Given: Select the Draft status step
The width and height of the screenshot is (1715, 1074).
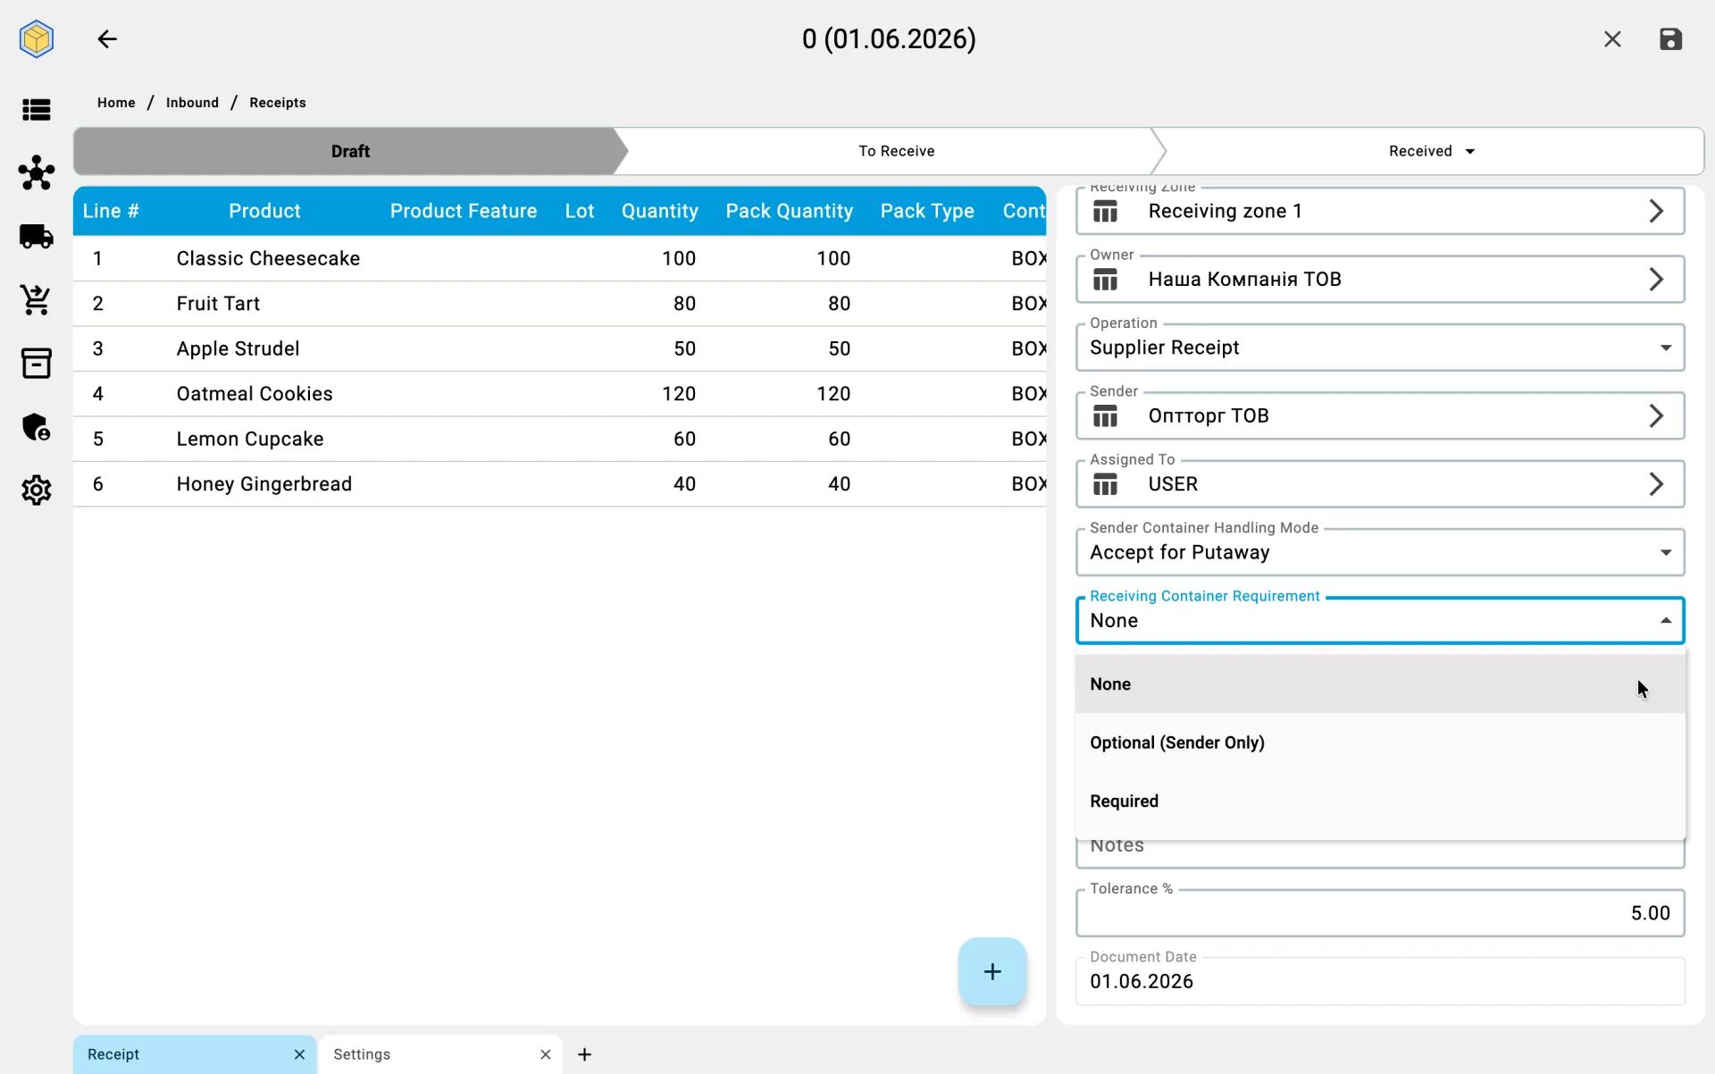Looking at the screenshot, I should click(x=350, y=151).
